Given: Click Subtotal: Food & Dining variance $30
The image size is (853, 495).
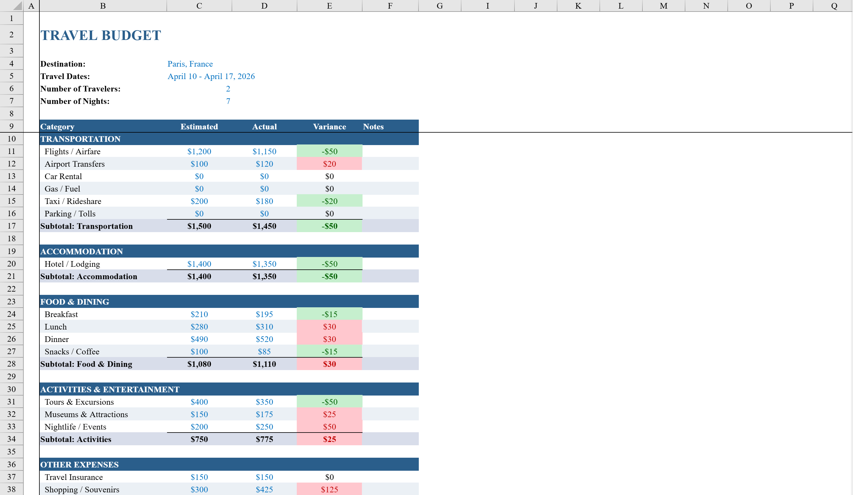Looking at the screenshot, I should [329, 364].
